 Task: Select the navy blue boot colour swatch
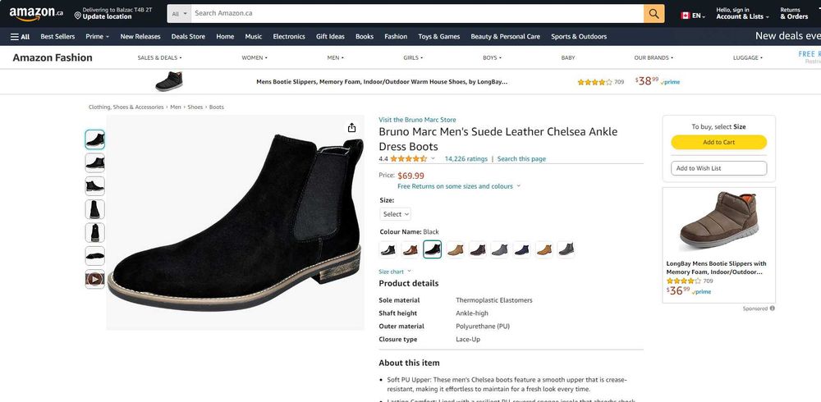click(521, 249)
